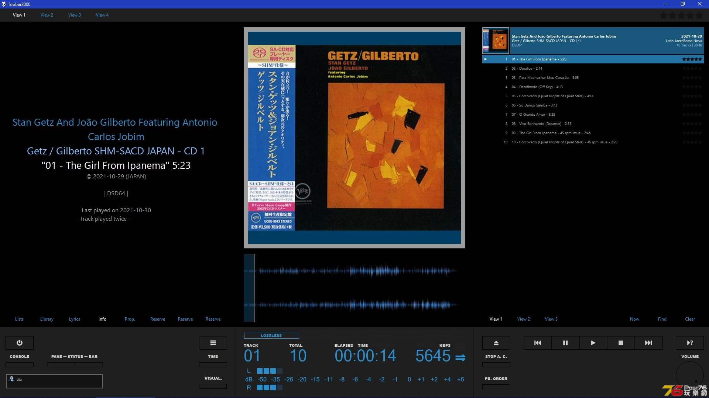Select track 05 - Corcovado
The height and width of the screenshot is (398, 709).
(x=593, y=96)
